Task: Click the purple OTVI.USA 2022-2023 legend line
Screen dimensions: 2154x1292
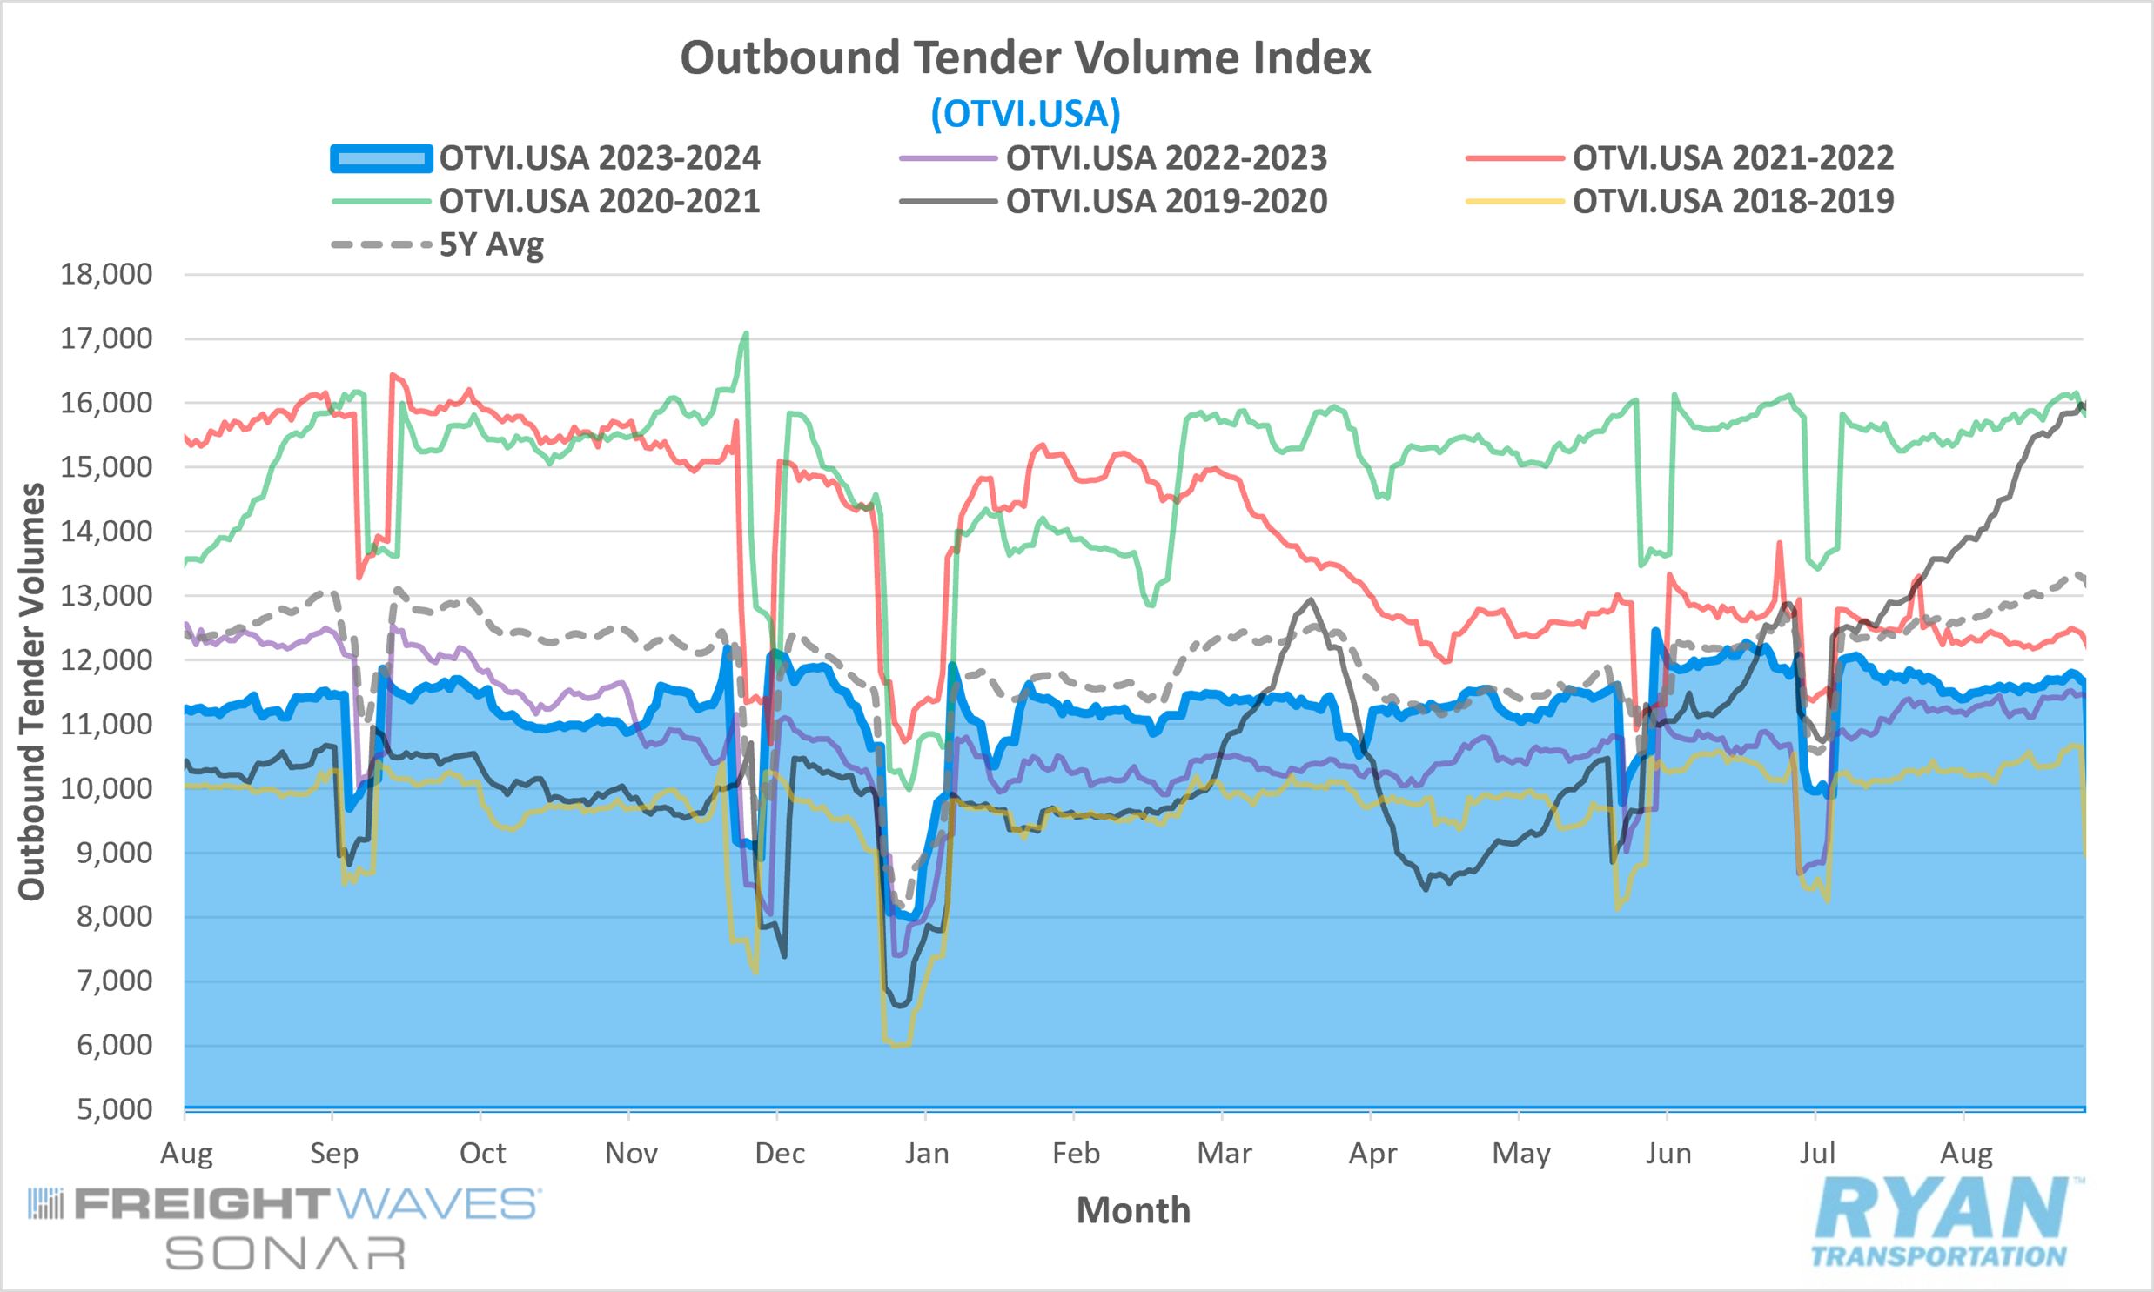Action: coord(948,158)
